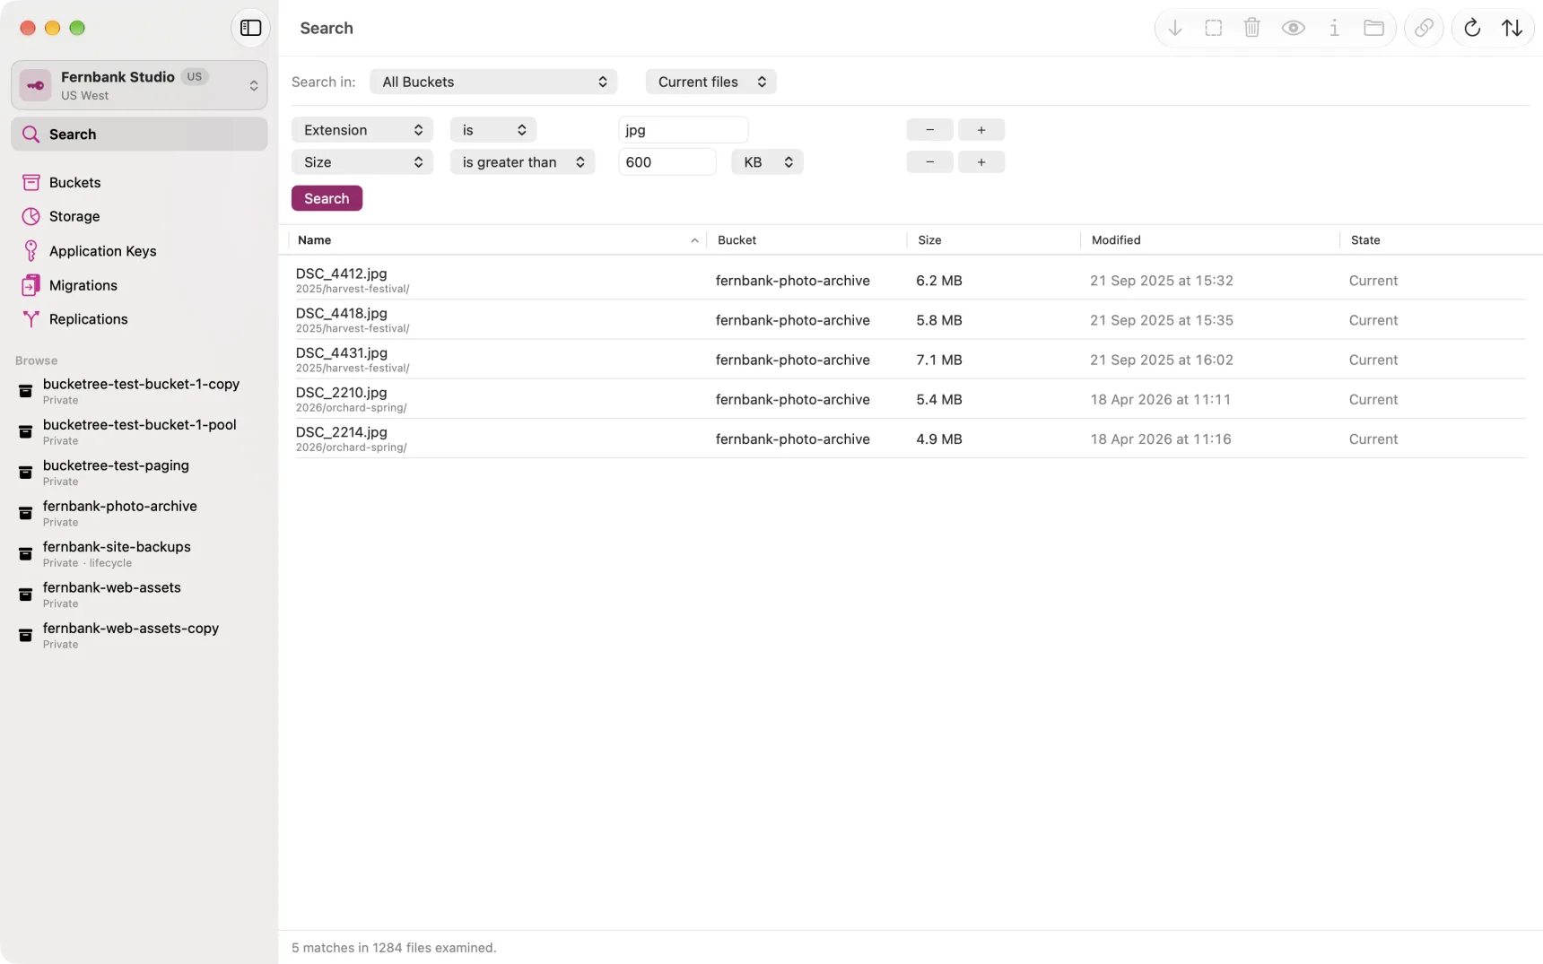Open the 'is greater than' dropdown
This screenshot has width=1543, height=964.
(x=522, y=162)
